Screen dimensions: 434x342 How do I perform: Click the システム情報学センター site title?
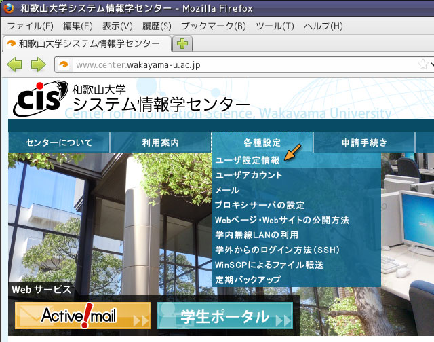[x=161, y=104]
